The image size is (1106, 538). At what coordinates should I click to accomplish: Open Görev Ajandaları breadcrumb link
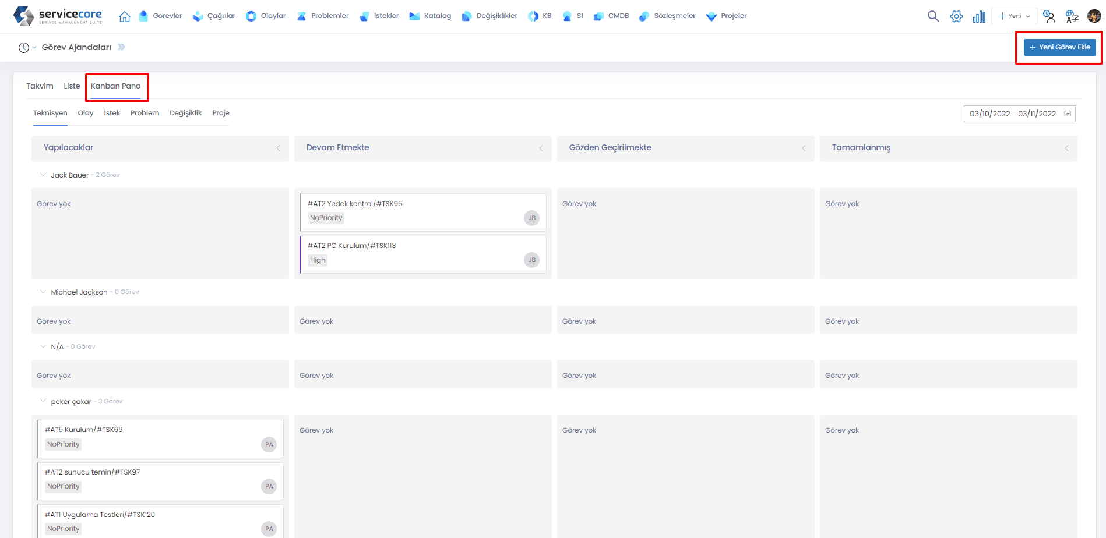click(x=76, y=48)
